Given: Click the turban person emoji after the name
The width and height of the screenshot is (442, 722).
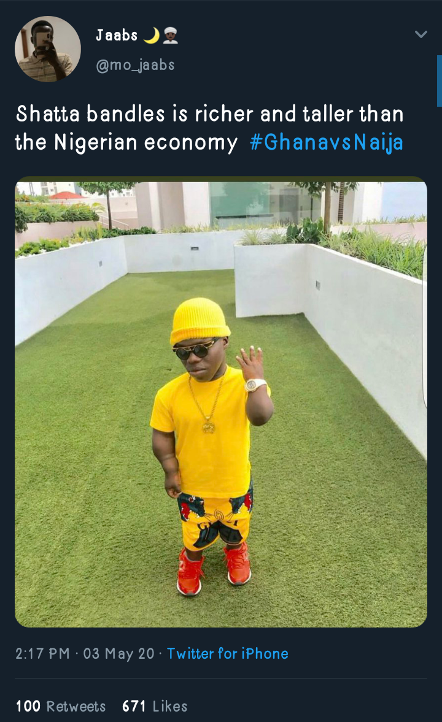Looking at the screenshot, I should pyautogui.click(x=171, y=36).
